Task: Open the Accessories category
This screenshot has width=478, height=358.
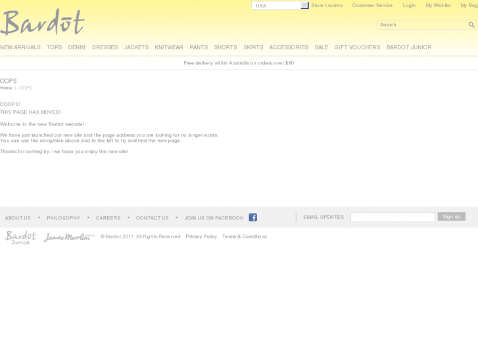Action: point(289,47)
